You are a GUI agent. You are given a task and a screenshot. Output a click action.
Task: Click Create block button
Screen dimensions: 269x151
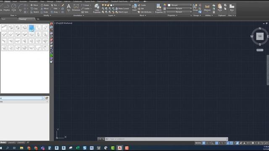point(142,5)
